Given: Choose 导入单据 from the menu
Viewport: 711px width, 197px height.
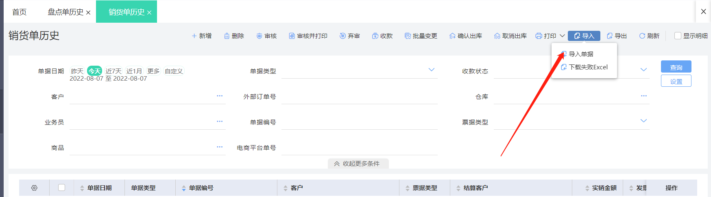Looking at the screenshot, I should coord(580,54).
